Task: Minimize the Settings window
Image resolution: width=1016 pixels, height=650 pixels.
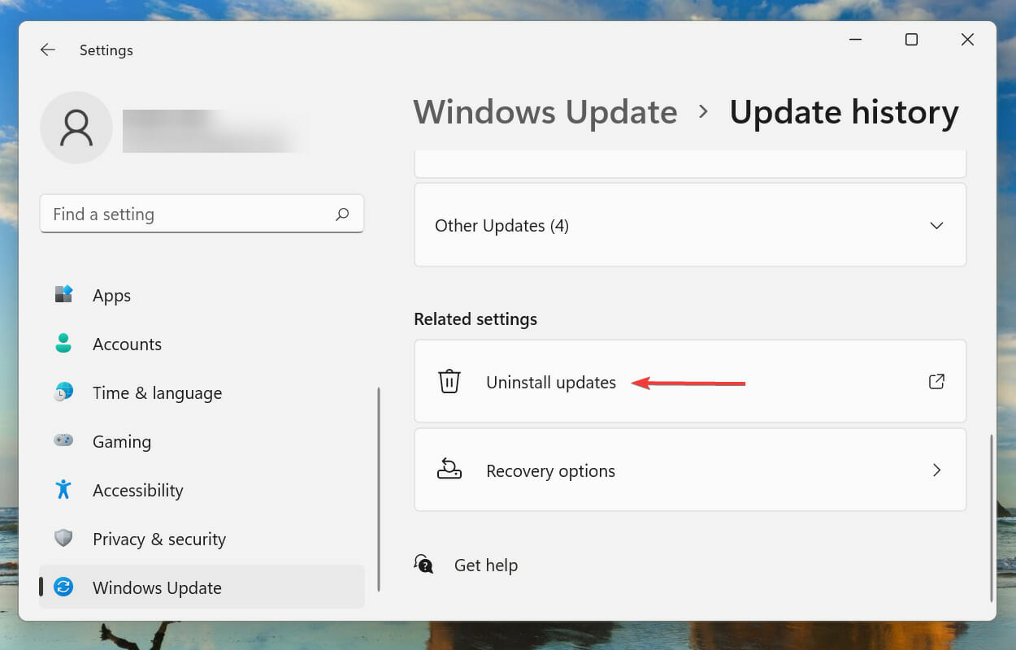Action: (856, 40)
